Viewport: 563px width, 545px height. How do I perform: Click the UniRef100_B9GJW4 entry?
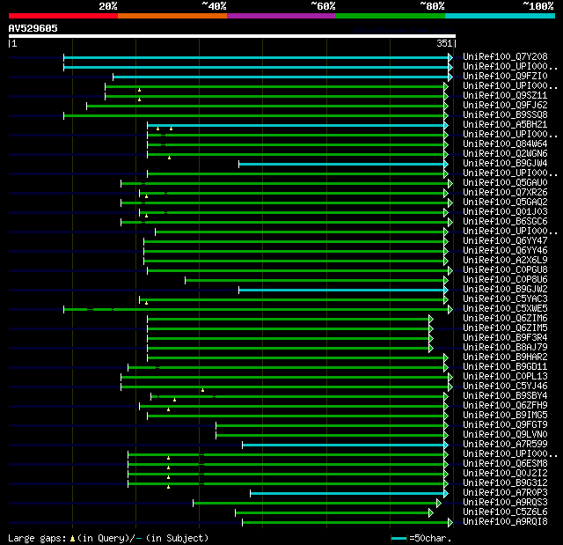[x=505, y=164]
